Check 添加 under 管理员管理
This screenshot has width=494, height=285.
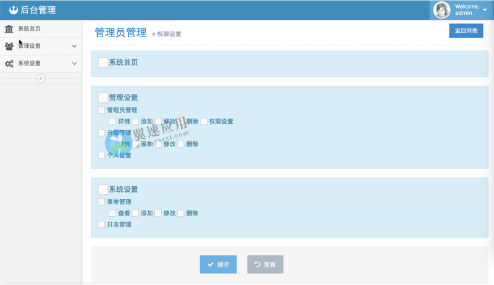135,122
